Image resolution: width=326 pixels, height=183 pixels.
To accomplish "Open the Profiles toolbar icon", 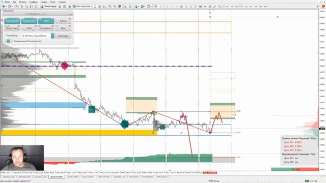I will click(x=10, y=7).
